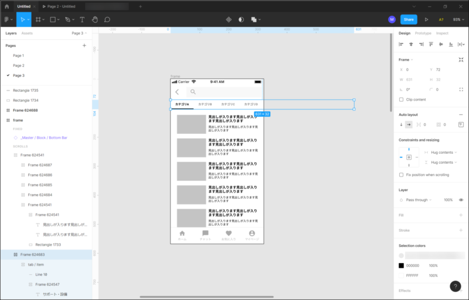Click the Resize to fit icon
469x300 pixels.
[461, 60]
